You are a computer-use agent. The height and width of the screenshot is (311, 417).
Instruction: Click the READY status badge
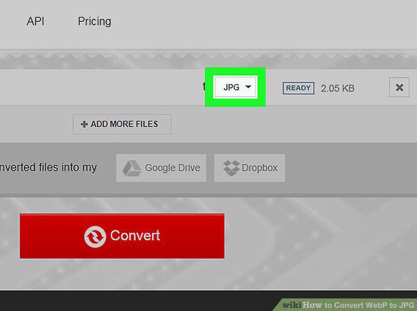pos(298,88)
